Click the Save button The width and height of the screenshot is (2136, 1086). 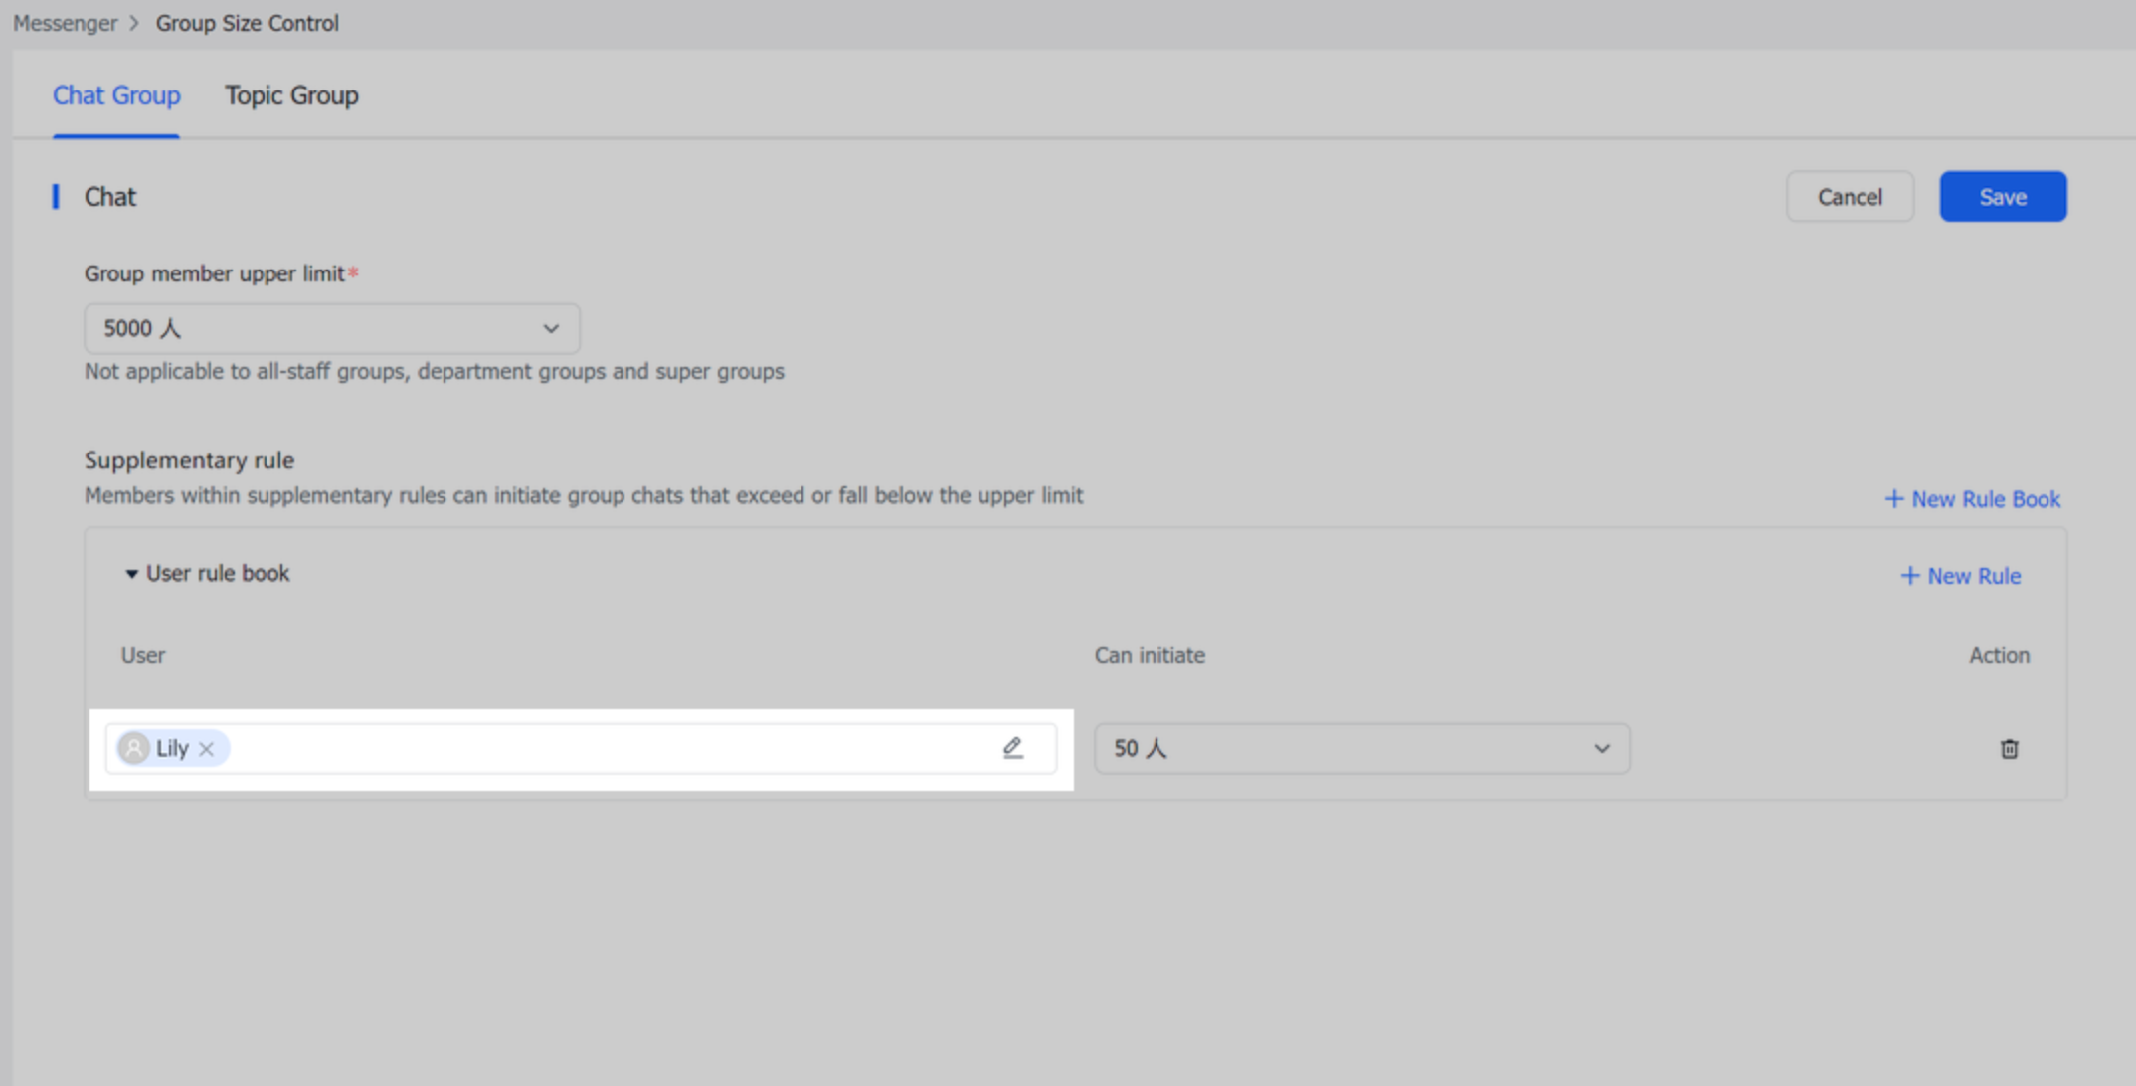click(x=2002, y=196)
